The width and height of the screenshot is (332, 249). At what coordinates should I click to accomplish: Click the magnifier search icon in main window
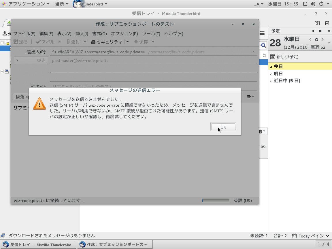(263, 45)
